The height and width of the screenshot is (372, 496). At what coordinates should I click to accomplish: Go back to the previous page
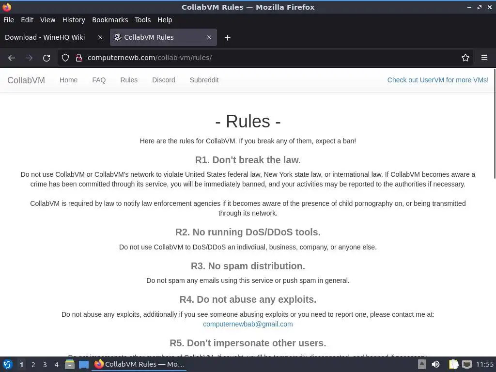(12, 58)
